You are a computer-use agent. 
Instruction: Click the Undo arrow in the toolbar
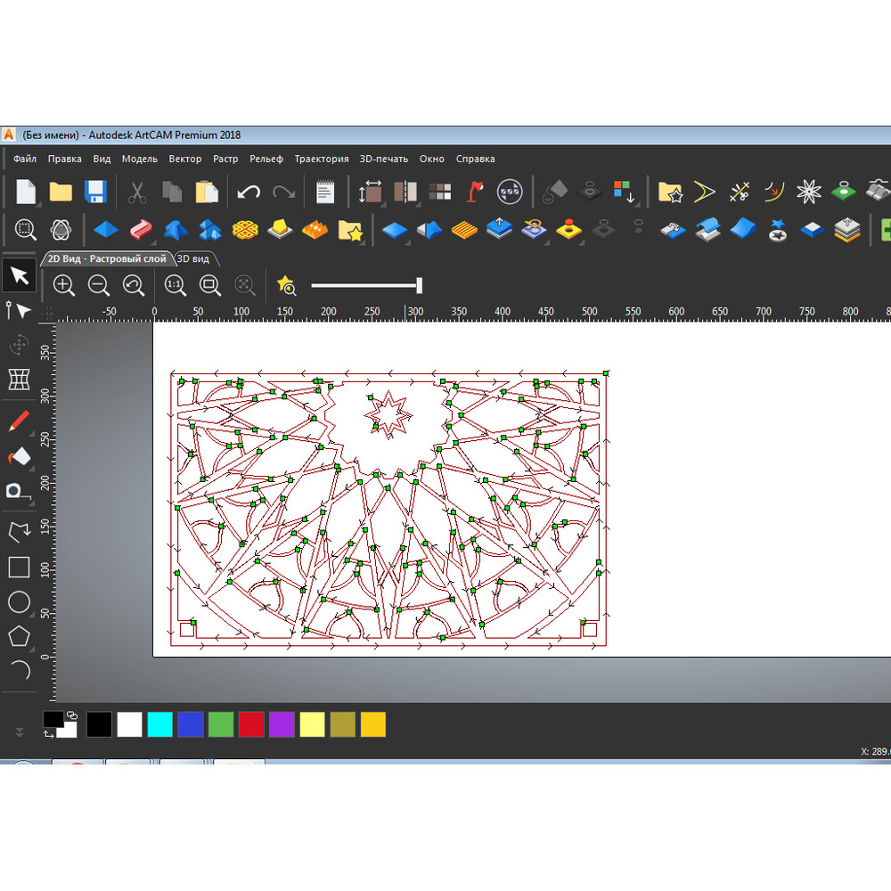(249, 192)
